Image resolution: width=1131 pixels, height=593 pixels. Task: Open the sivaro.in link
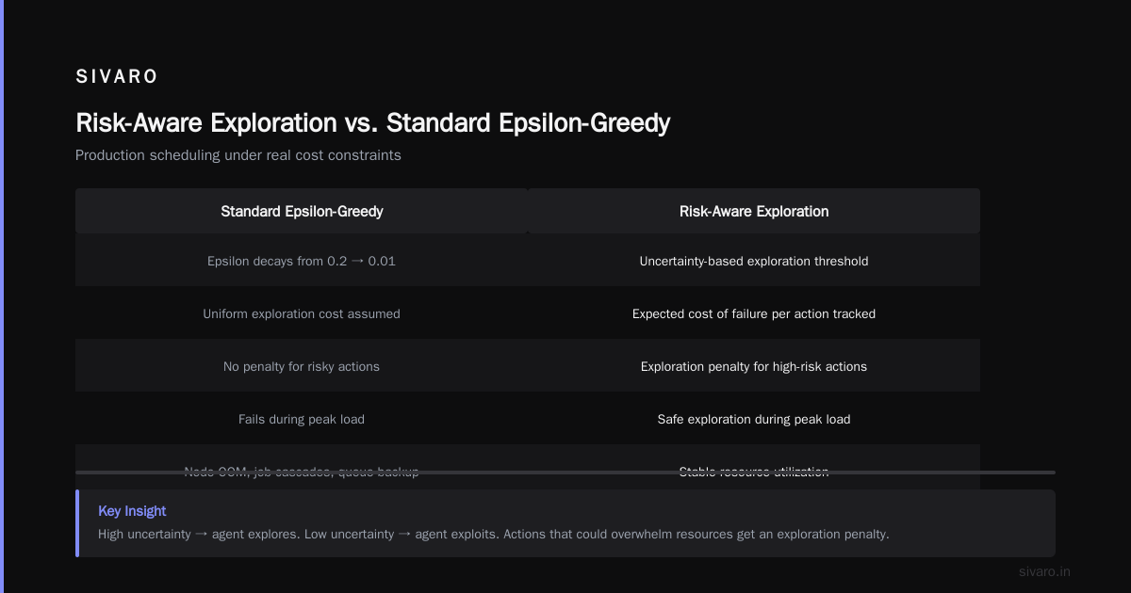tap(1045, 571)
